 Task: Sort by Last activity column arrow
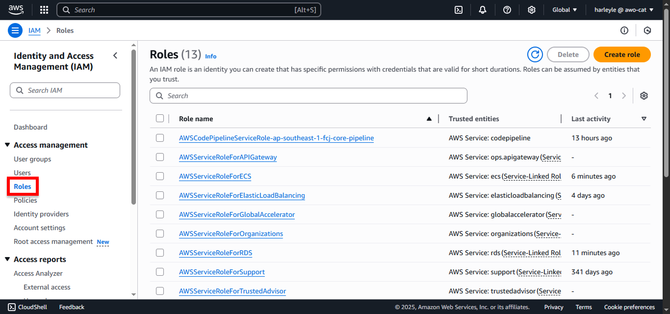click(644, 119)
